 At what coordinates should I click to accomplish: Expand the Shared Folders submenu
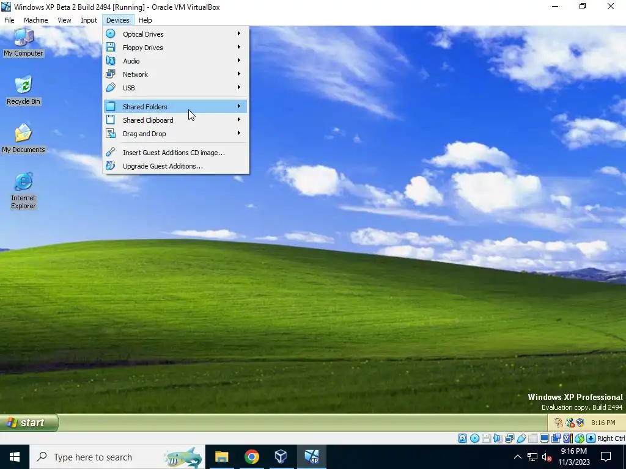[175, 106]
